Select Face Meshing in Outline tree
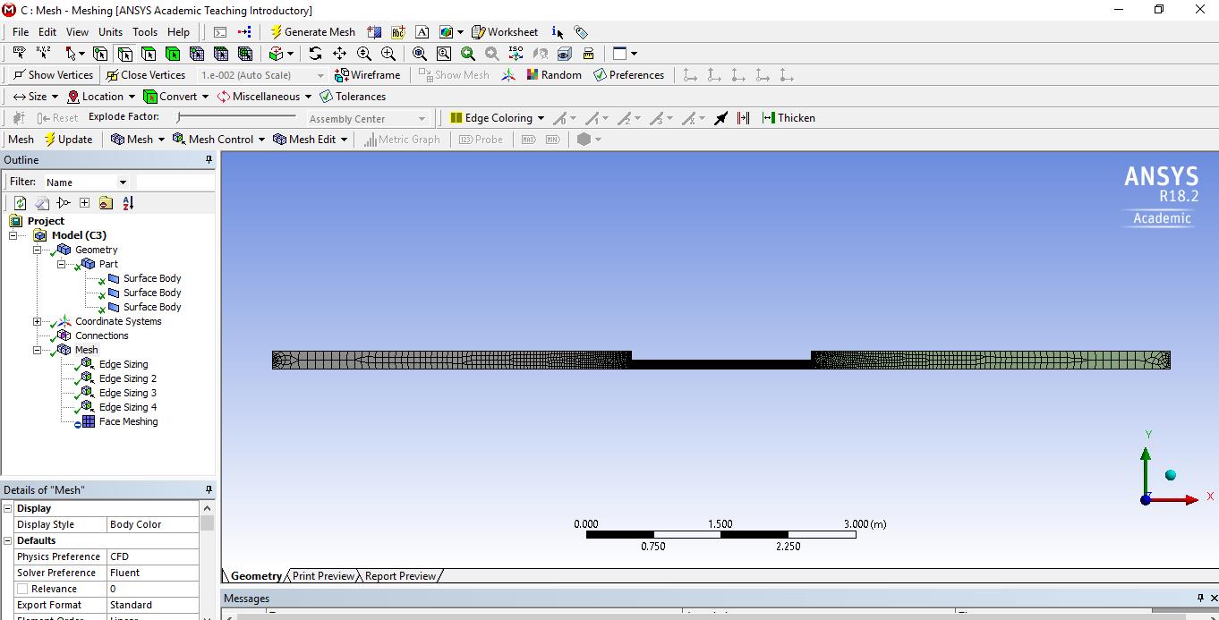The height and width of the screenshot is (620, 1219). 128,421
